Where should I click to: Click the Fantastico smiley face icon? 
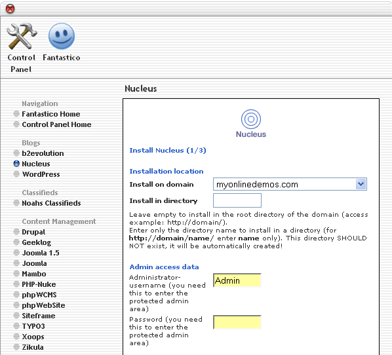pyautogui.click(x=62, y=36)
